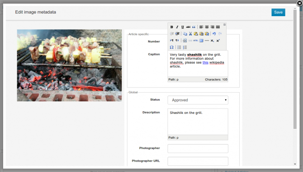Copy selected caption text
The height and width of the screenshot is (172, 303).
click(x=185, y=34)
